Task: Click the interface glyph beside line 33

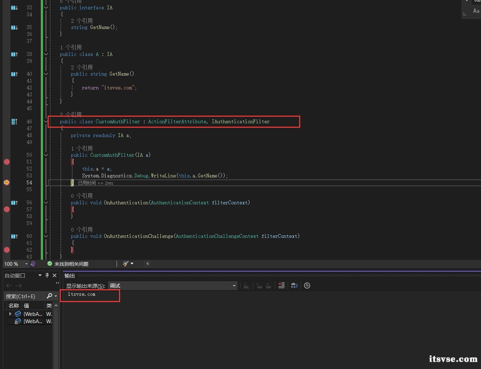Action: (x=14, y=8)
